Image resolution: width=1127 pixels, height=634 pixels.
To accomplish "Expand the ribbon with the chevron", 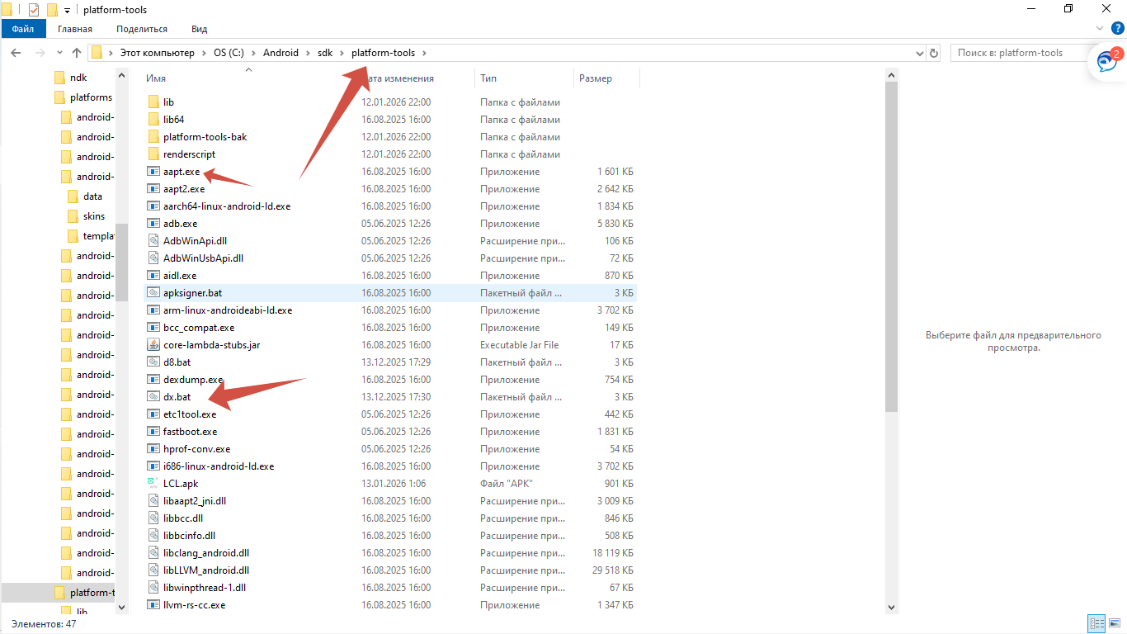I will click(1099, 28).
